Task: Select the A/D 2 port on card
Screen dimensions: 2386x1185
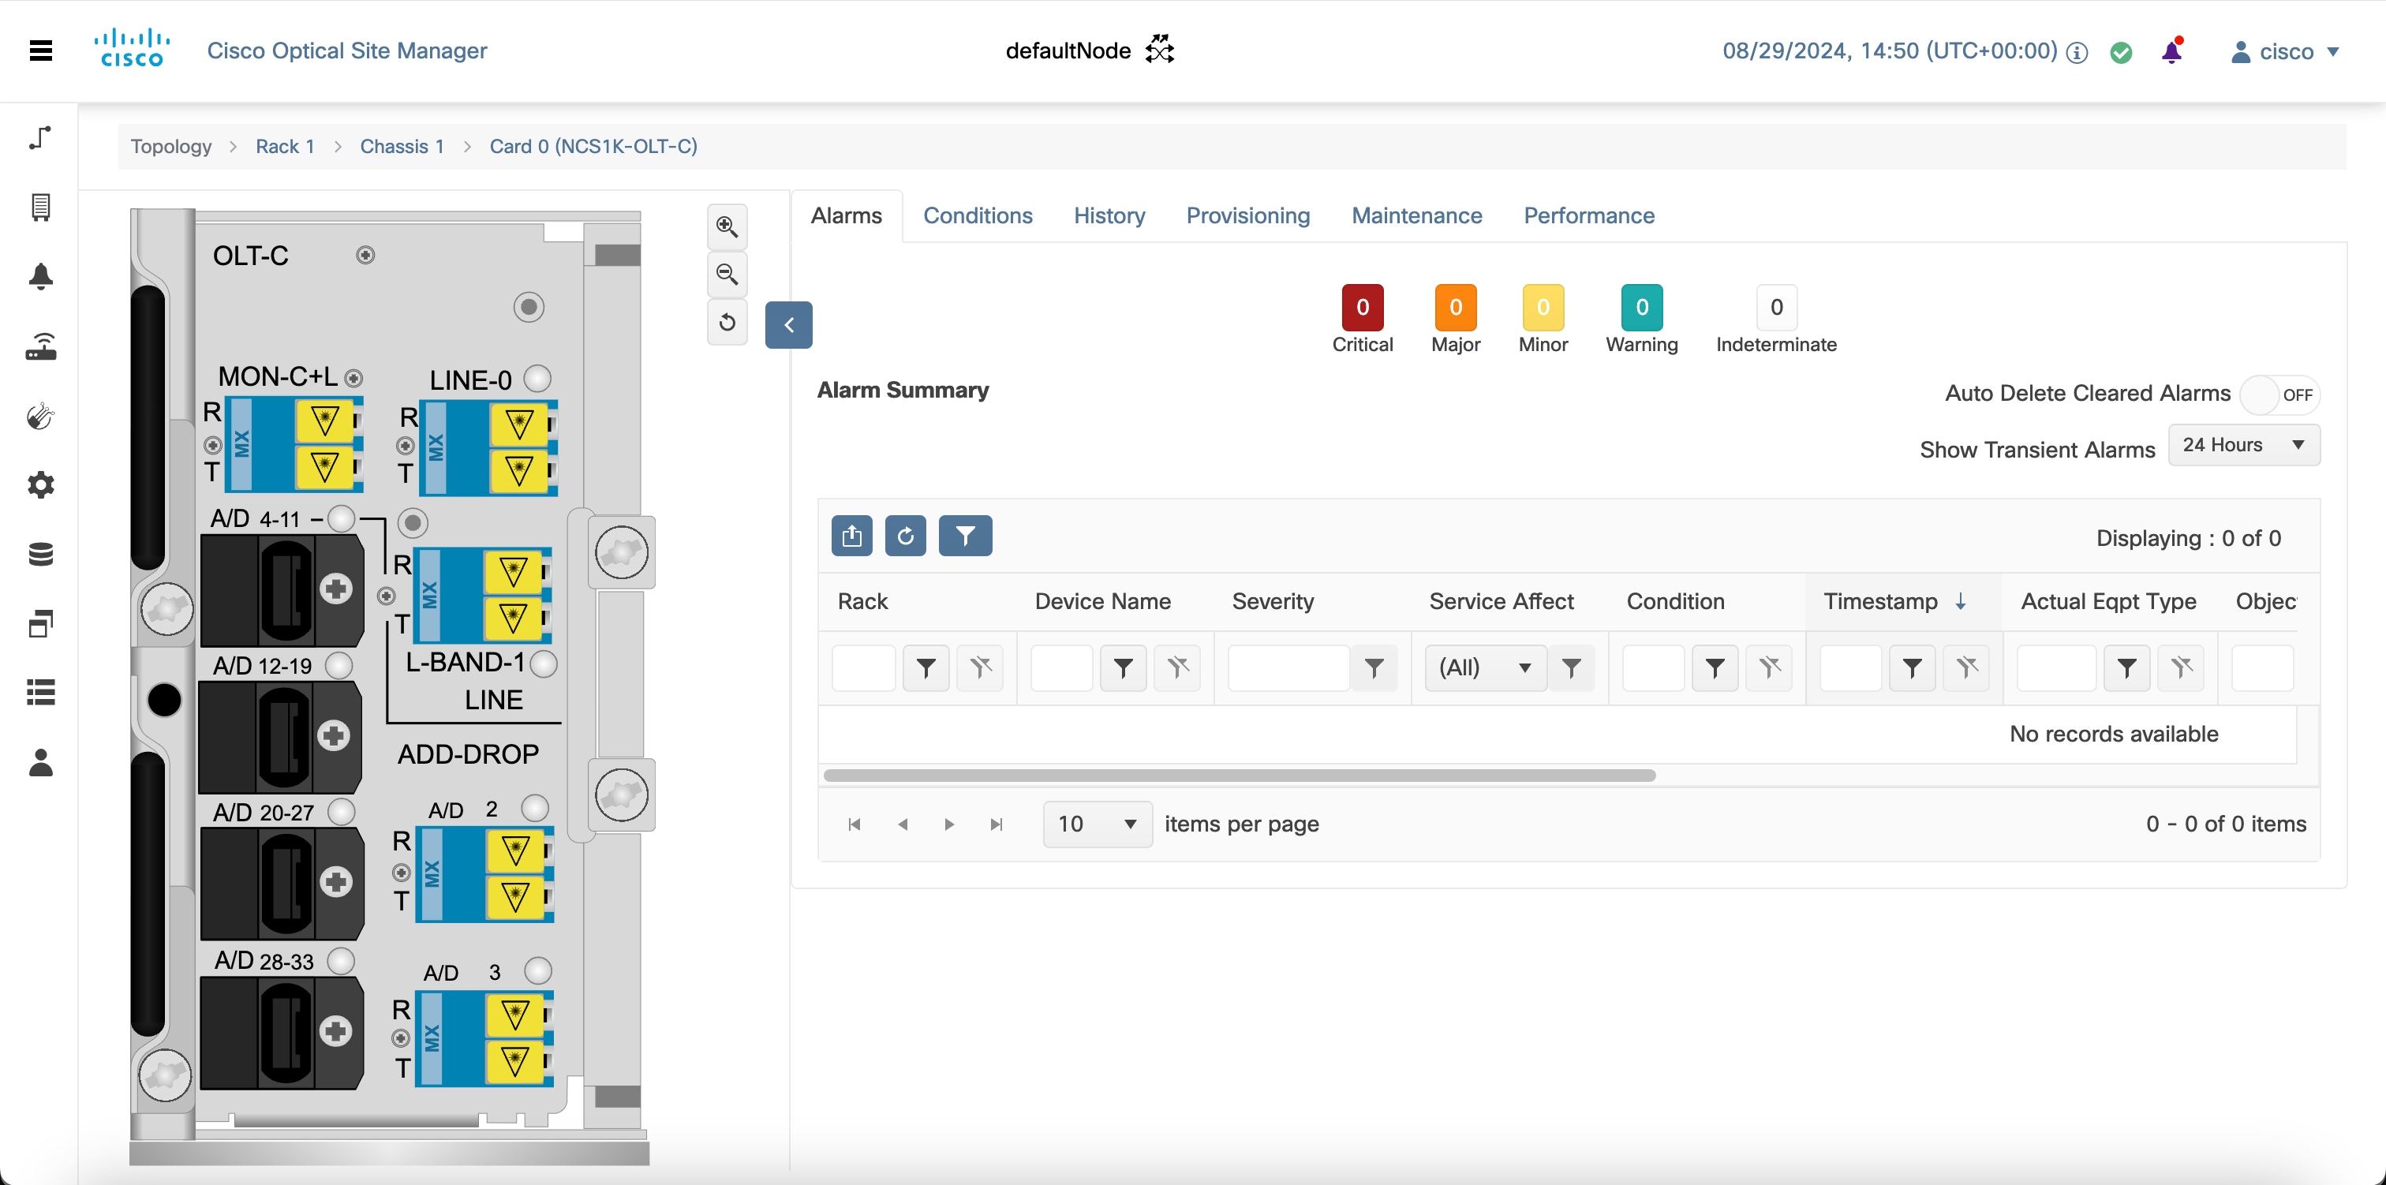Action: pos(484,875)
